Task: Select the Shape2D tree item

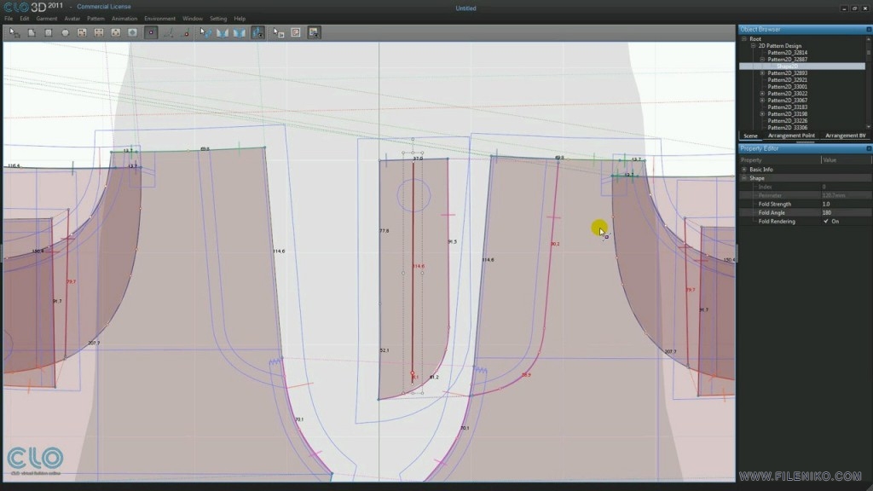Action: (787, 66)
